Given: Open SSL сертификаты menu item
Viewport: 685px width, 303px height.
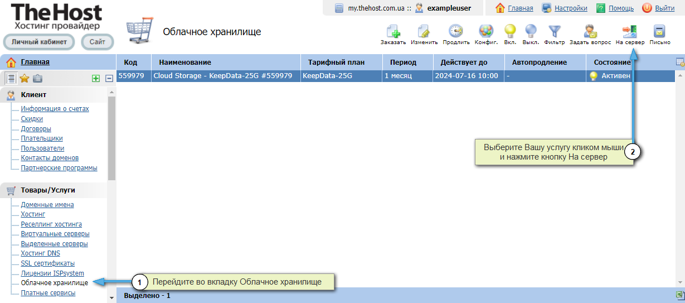Looking at the screenshot, I should (48, 263).
